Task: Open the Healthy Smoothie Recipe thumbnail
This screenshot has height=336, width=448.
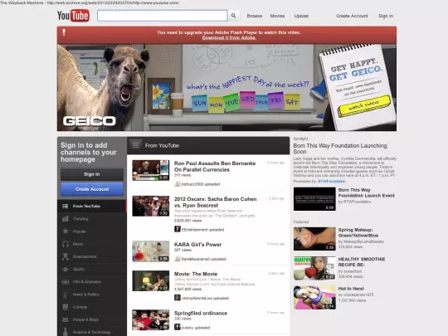Action: click(314, 268)
